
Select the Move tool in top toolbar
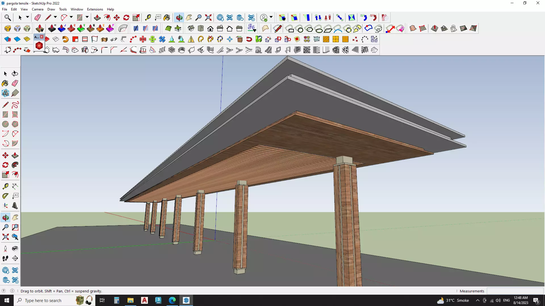(x=117, y=18)
